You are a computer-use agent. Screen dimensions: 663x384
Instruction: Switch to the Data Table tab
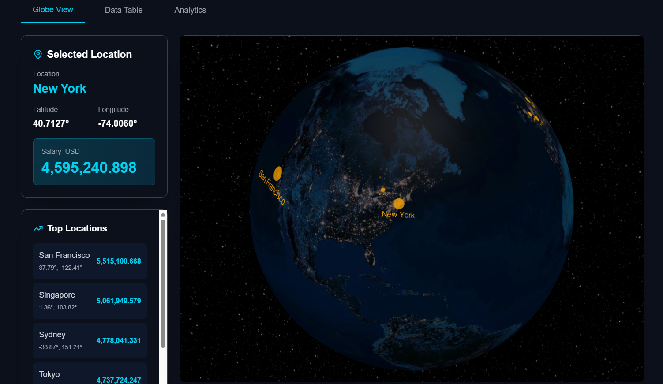(124, 10)
